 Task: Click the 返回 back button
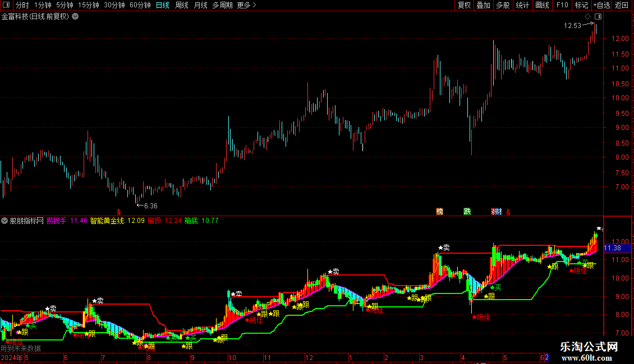622,5
